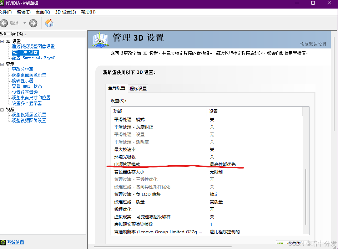This screenshot has height=249, width=338.
Task: Select the 着色器缓存大小 row
Action: 207,172
